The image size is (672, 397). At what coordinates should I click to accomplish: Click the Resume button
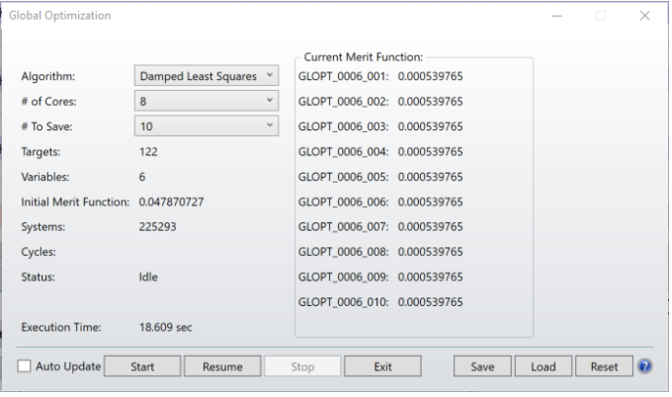[x=222, y=366]
